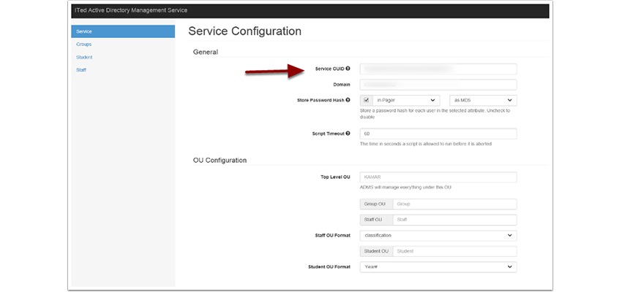
Task: Open the Staff OU Format dropdown
Action: coord(438,235)
